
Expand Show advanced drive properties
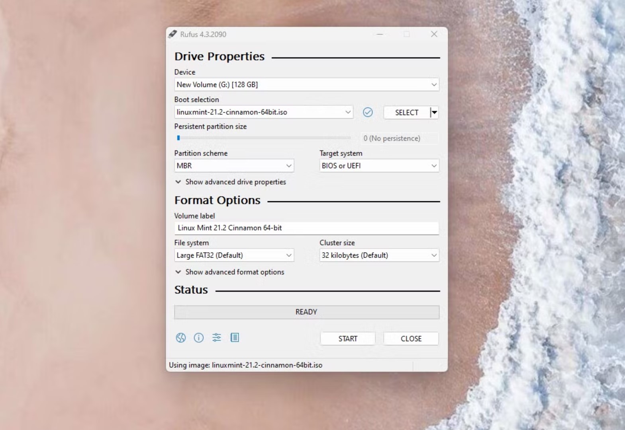pos(231,182)
